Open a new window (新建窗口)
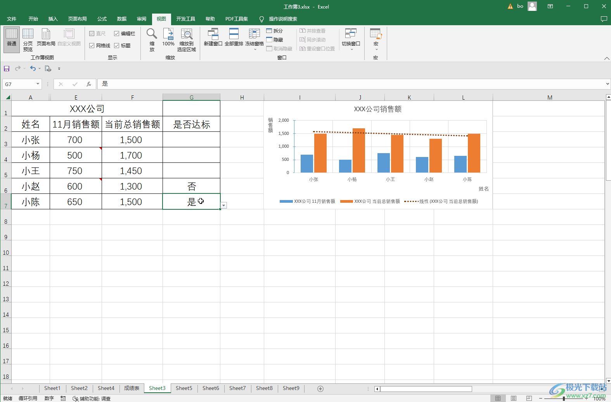The width and height of the screenshot is (611, 402). (213, 37)
